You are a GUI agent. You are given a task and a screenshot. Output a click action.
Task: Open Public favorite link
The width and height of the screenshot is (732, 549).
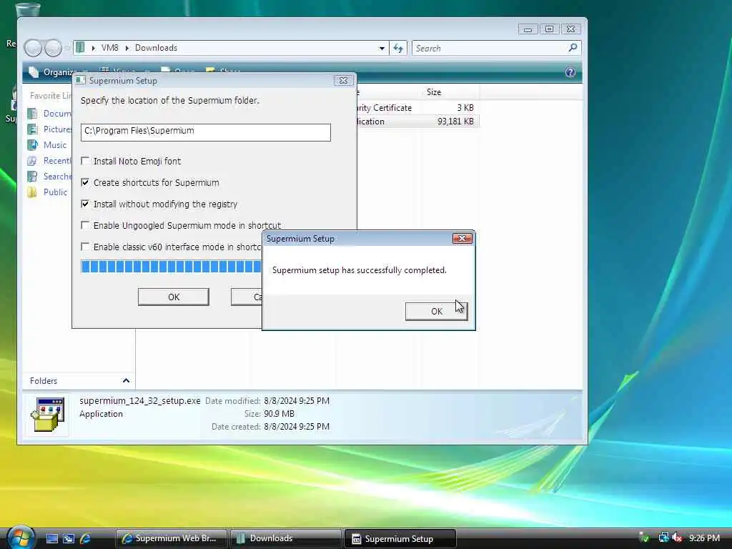tap(56, 192)
